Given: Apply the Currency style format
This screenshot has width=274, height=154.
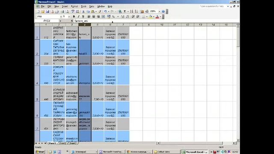Looking at the screenshot, I should 109,17.
